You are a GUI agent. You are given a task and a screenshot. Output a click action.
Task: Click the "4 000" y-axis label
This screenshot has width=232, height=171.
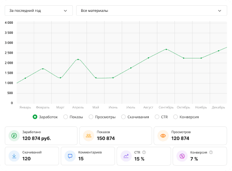(9, 23)
